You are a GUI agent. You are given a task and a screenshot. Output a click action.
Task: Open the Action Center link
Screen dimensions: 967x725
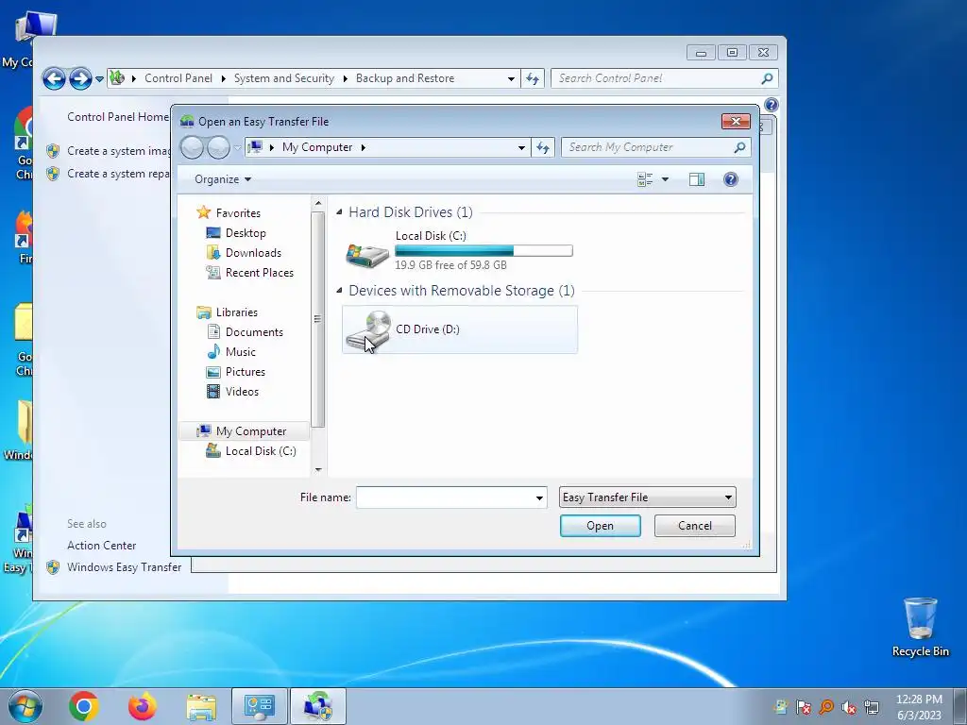(102, 546)
